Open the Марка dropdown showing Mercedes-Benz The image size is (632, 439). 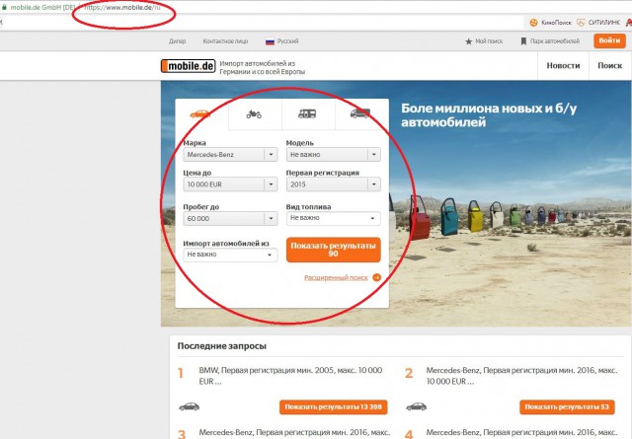pyautogui.click(x=230, y=155)
